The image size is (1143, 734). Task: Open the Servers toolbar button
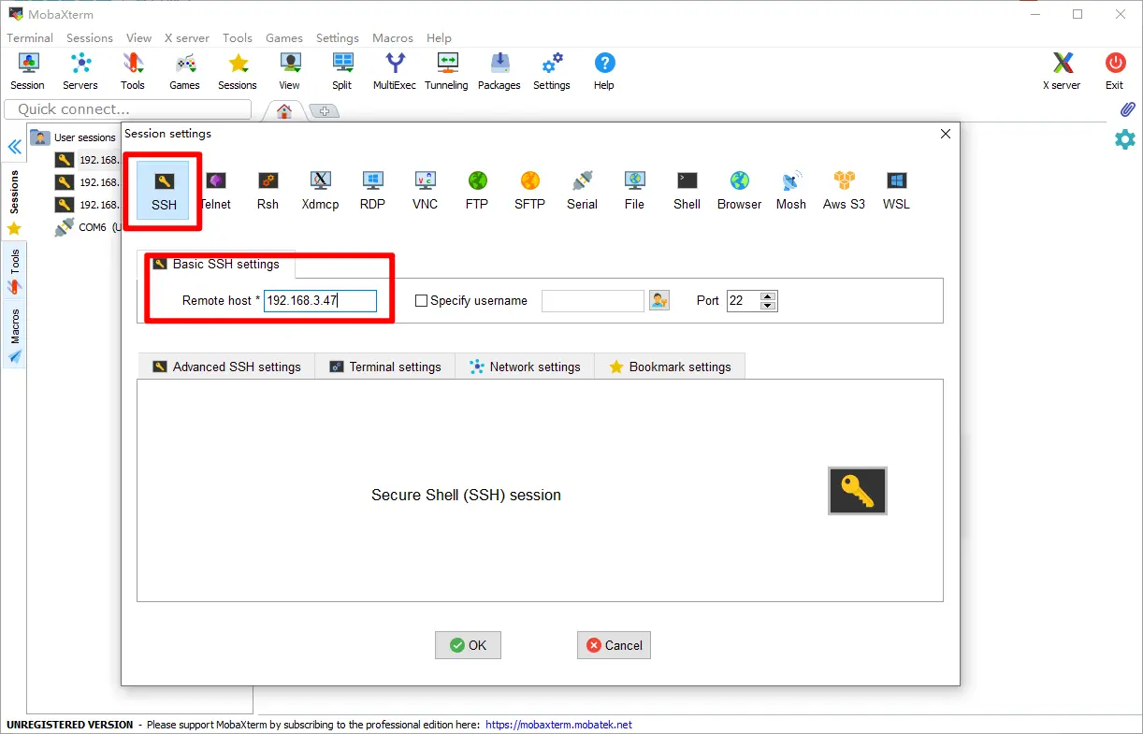pyautogui.click(x=80, y=71)
